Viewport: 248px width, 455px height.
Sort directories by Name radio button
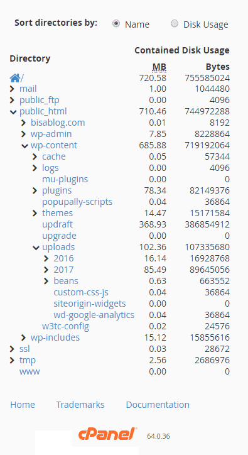pos(116,23)
